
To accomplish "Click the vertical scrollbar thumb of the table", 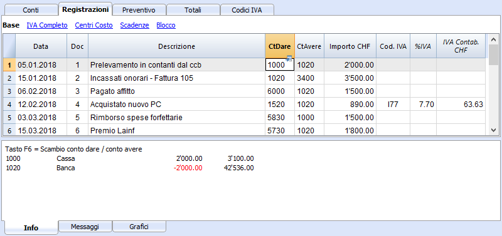I will click(493, 54).
